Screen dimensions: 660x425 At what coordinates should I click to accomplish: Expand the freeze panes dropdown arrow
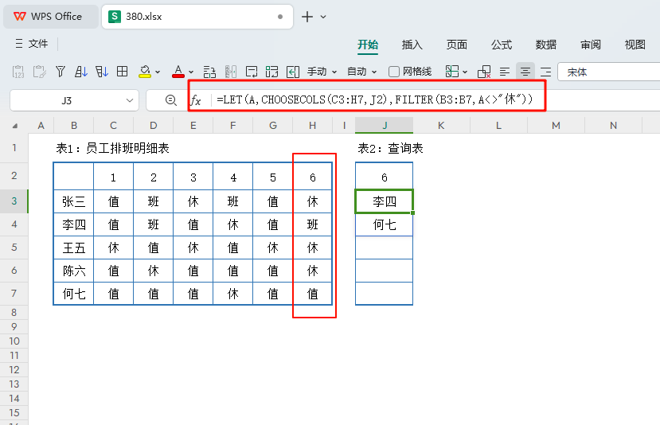(465, 72)
